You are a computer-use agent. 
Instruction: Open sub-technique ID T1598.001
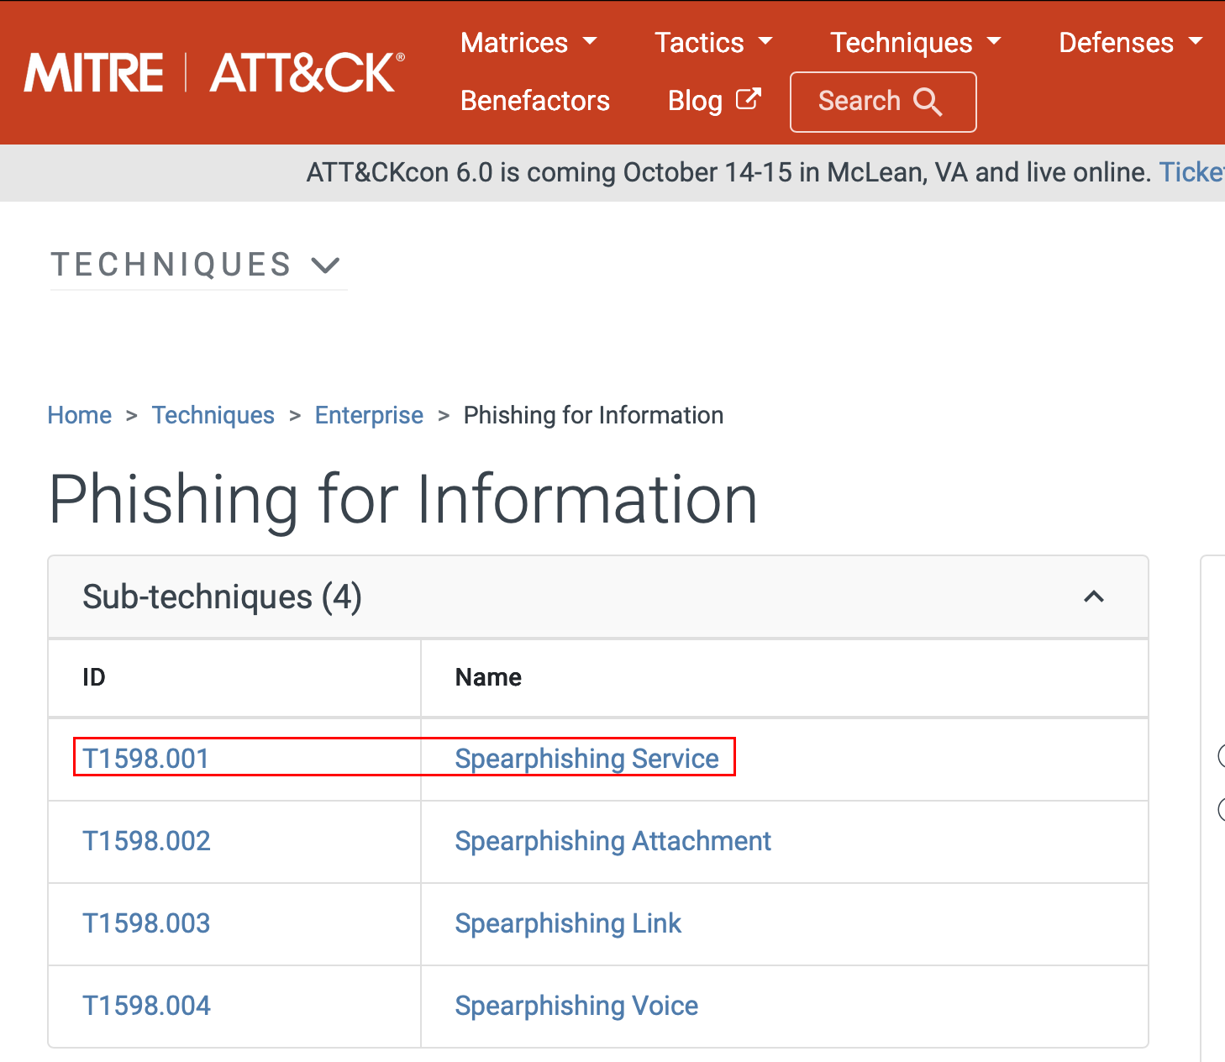tap(145, 759)
